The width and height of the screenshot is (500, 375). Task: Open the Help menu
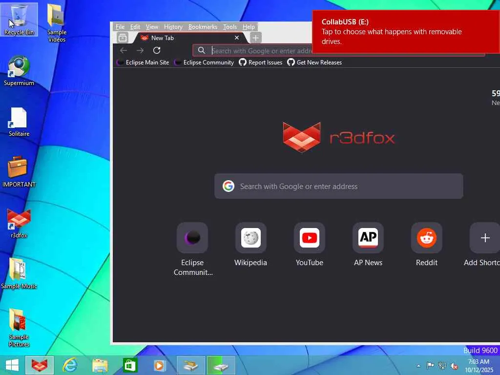[249, 27]
